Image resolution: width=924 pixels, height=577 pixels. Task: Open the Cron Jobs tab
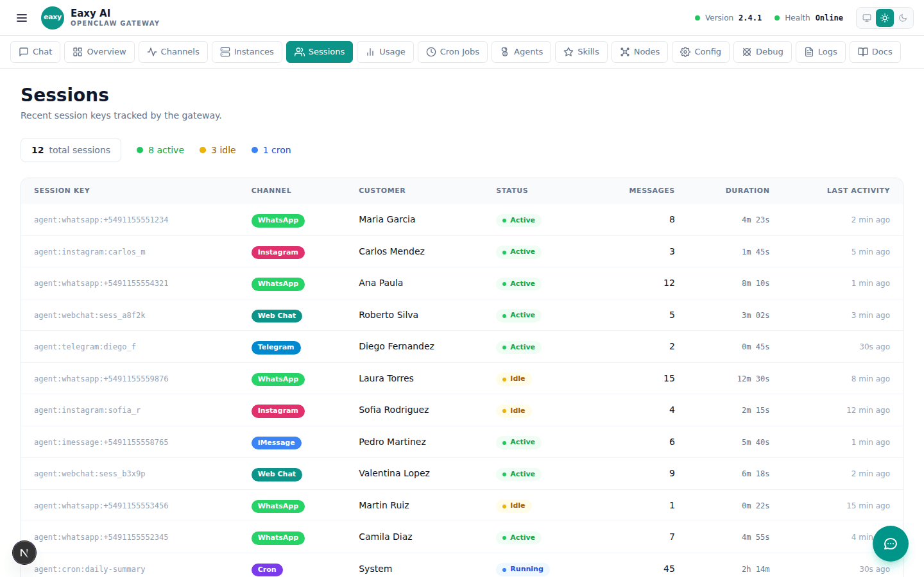pos(452,52)
